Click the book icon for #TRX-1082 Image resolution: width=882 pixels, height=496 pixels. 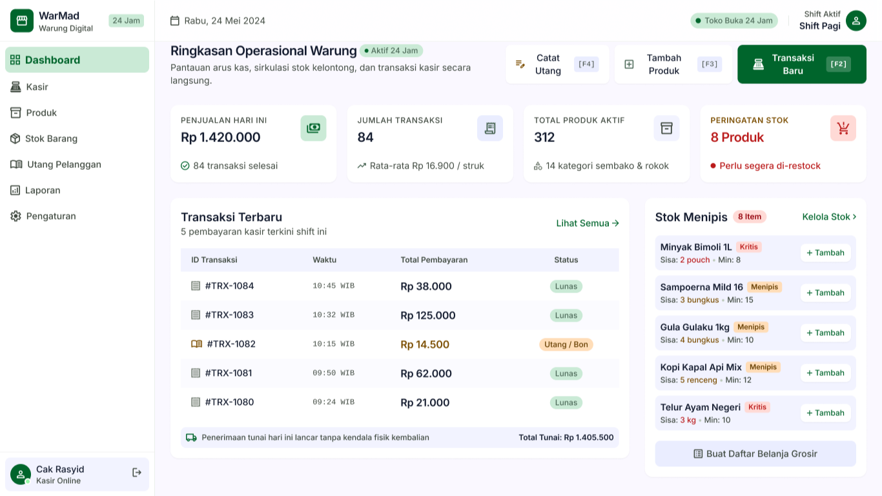[197, 344]
